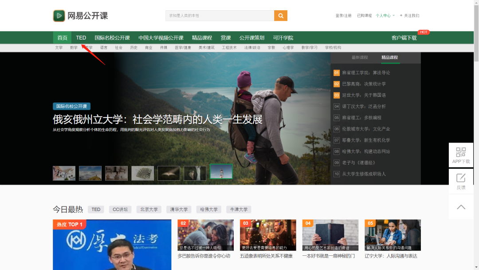Filter hot list by 哈佛大学

[x=209, y=210]
